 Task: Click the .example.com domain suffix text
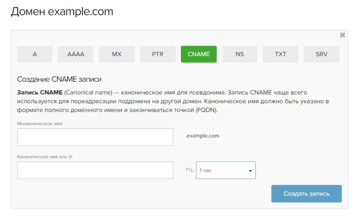coord(202,136)
